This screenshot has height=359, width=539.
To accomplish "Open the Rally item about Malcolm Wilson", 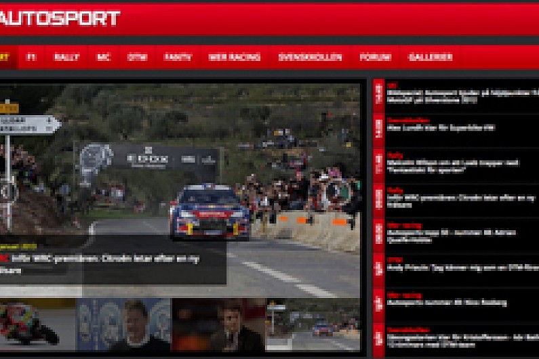I will click(453, 166).
